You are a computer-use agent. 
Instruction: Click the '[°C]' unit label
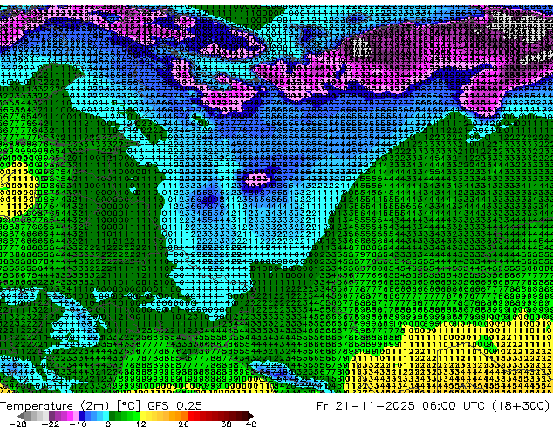click(x=129, y=406)
